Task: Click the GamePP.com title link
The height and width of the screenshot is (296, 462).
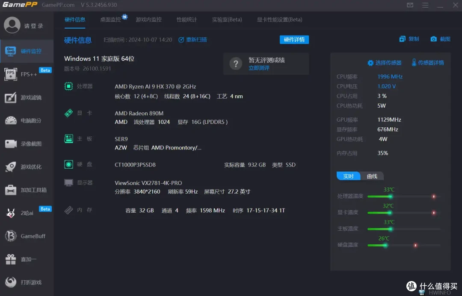Action: 58,5
